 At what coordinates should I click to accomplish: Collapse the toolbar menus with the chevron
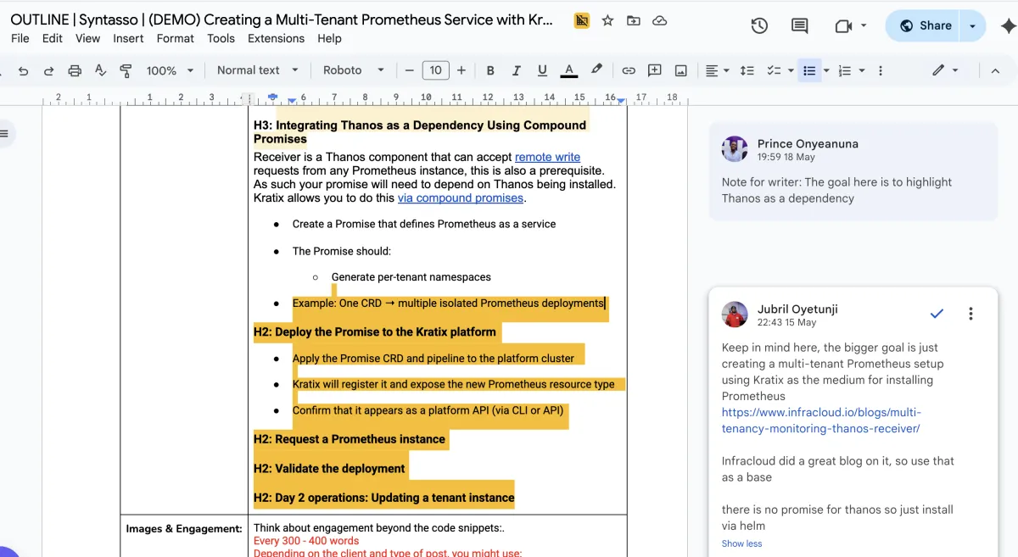click(x=996, y=70)
